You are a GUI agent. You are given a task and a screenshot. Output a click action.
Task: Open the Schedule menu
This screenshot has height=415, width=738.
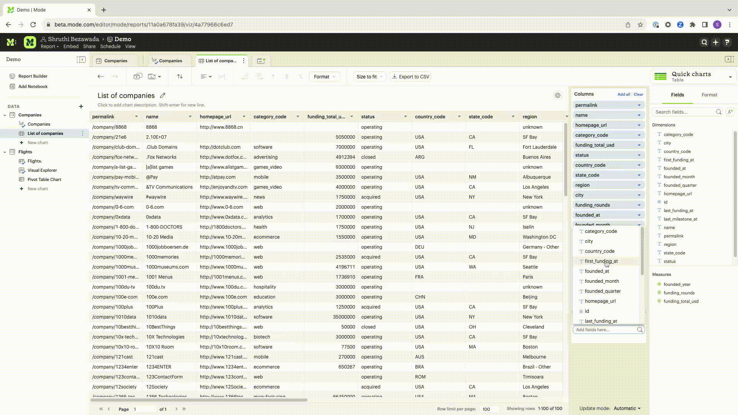pos(110,46)
